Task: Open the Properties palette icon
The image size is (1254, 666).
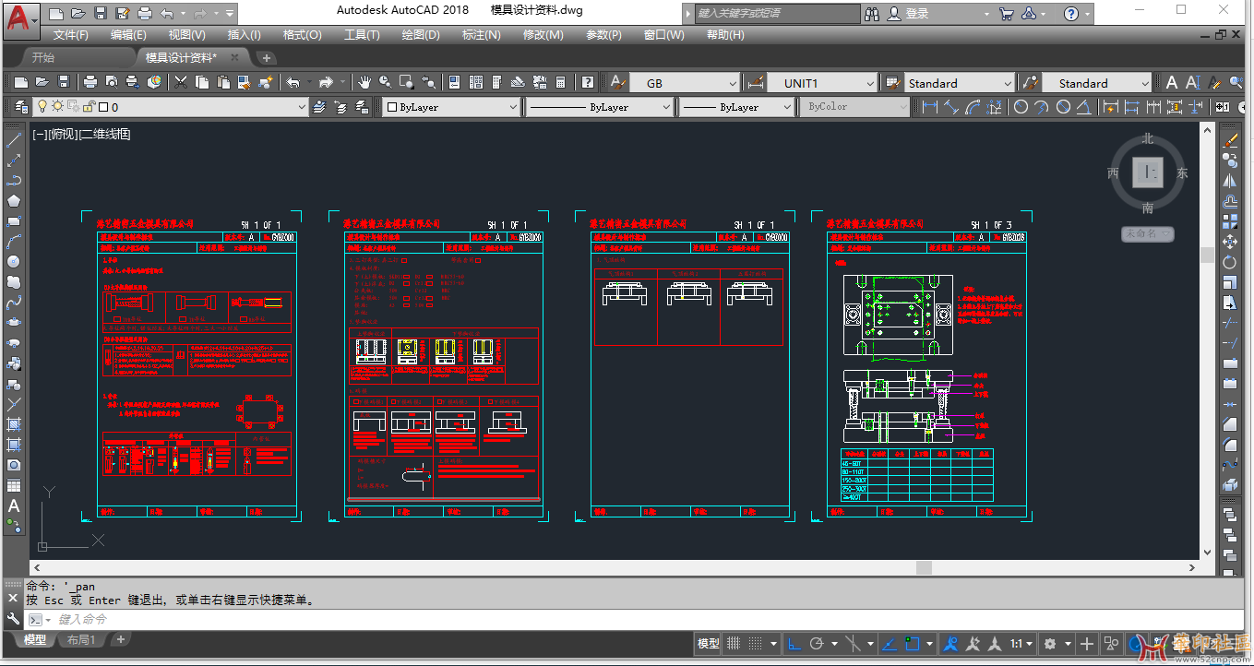Action: tap(455, 82)
